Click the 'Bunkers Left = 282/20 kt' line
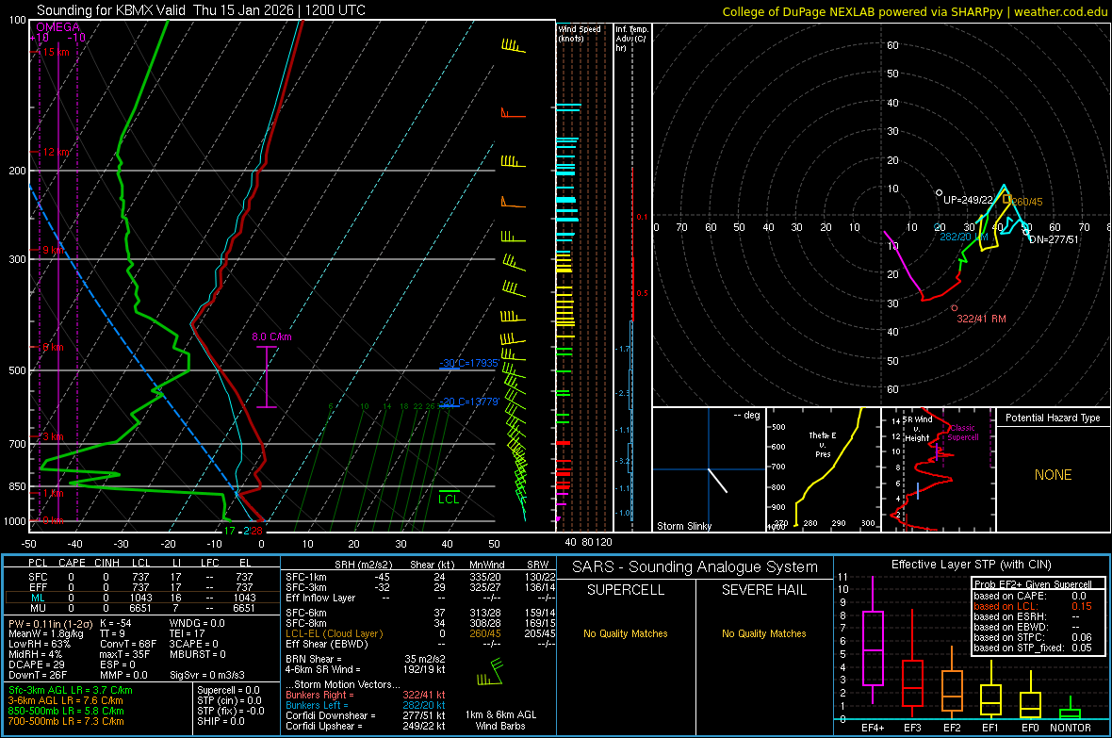Image resolution: width=1112 pixels, height=738 pixels. (x=366, y=705)
